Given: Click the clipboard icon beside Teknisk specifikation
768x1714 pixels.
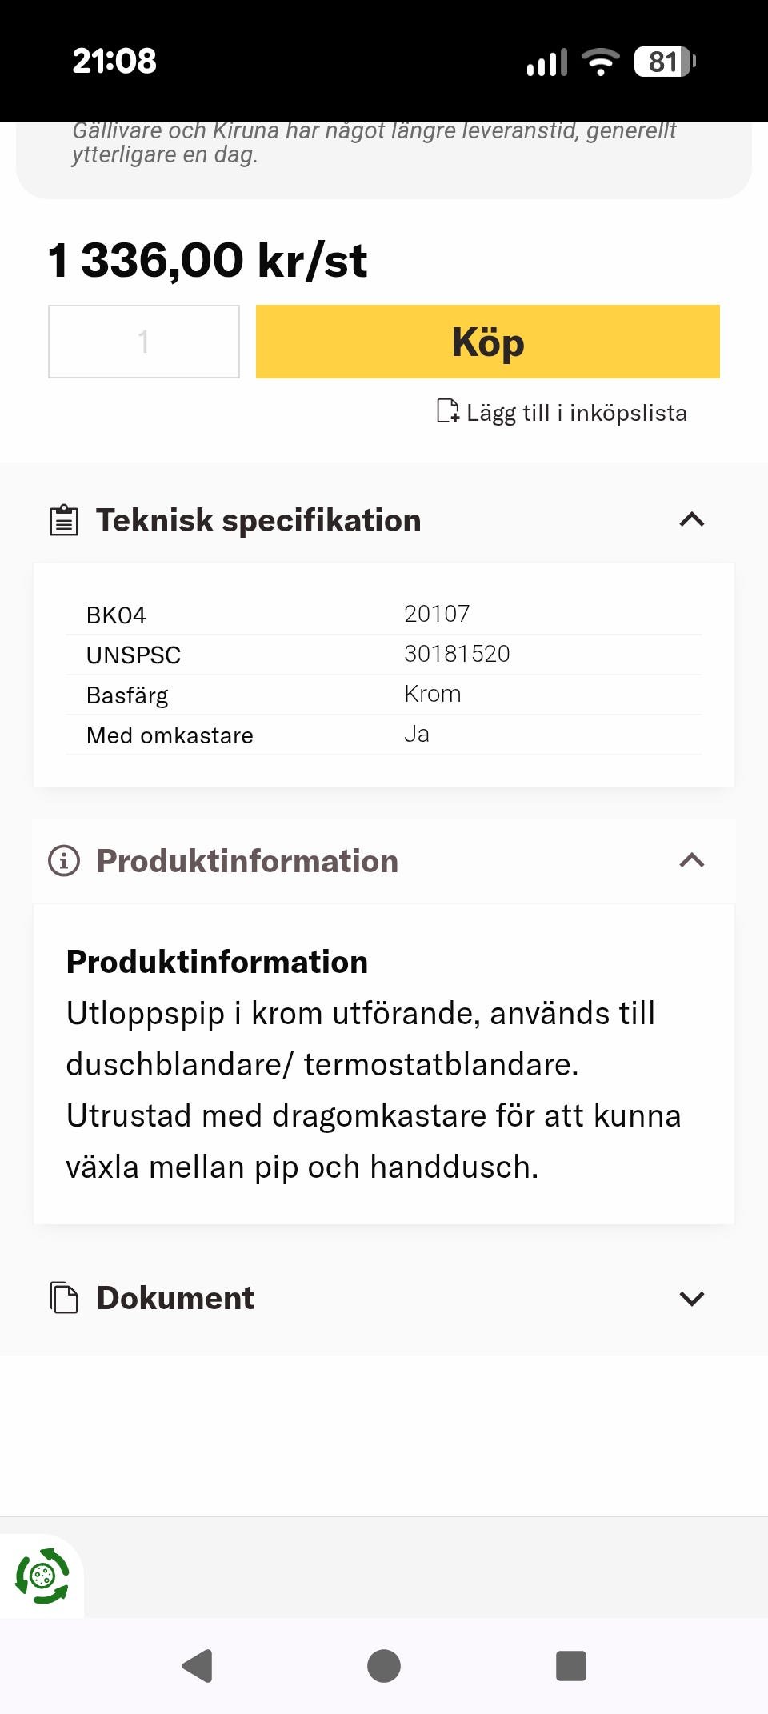Looking at the screenshot, I should (64, 520).
